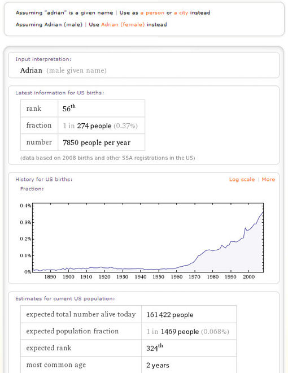This screenshot has width=288, height=373.
Task: Open 'More' history options
Action: click(268, 179)
